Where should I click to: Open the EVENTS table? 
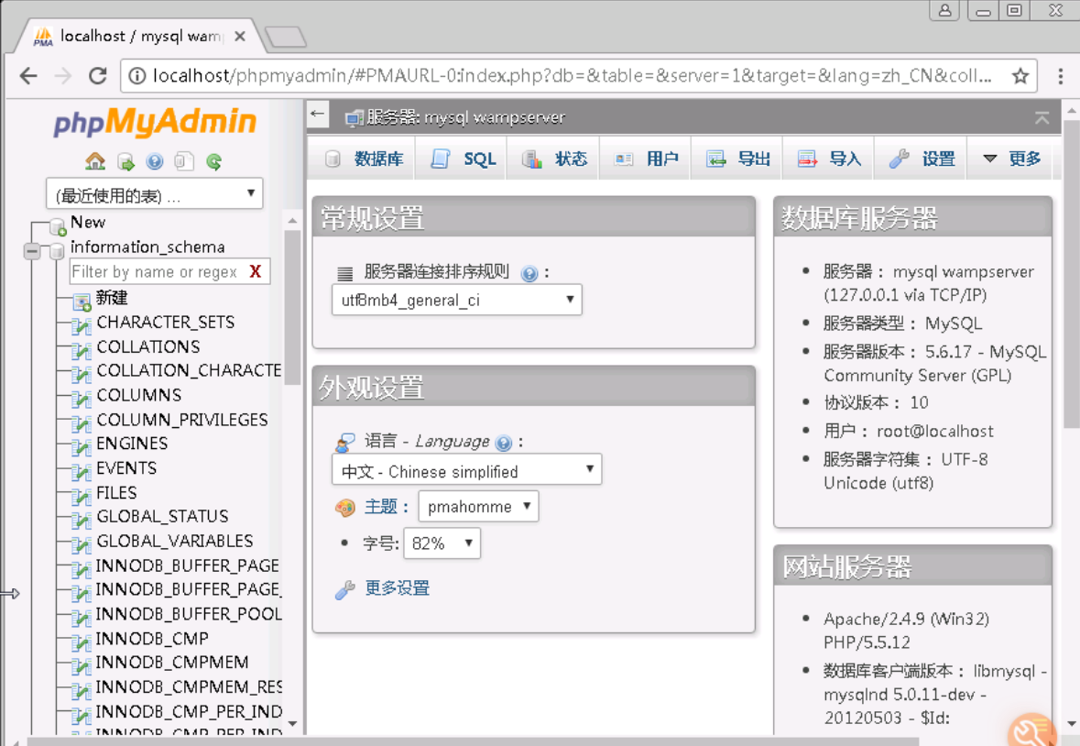(126, 467)
